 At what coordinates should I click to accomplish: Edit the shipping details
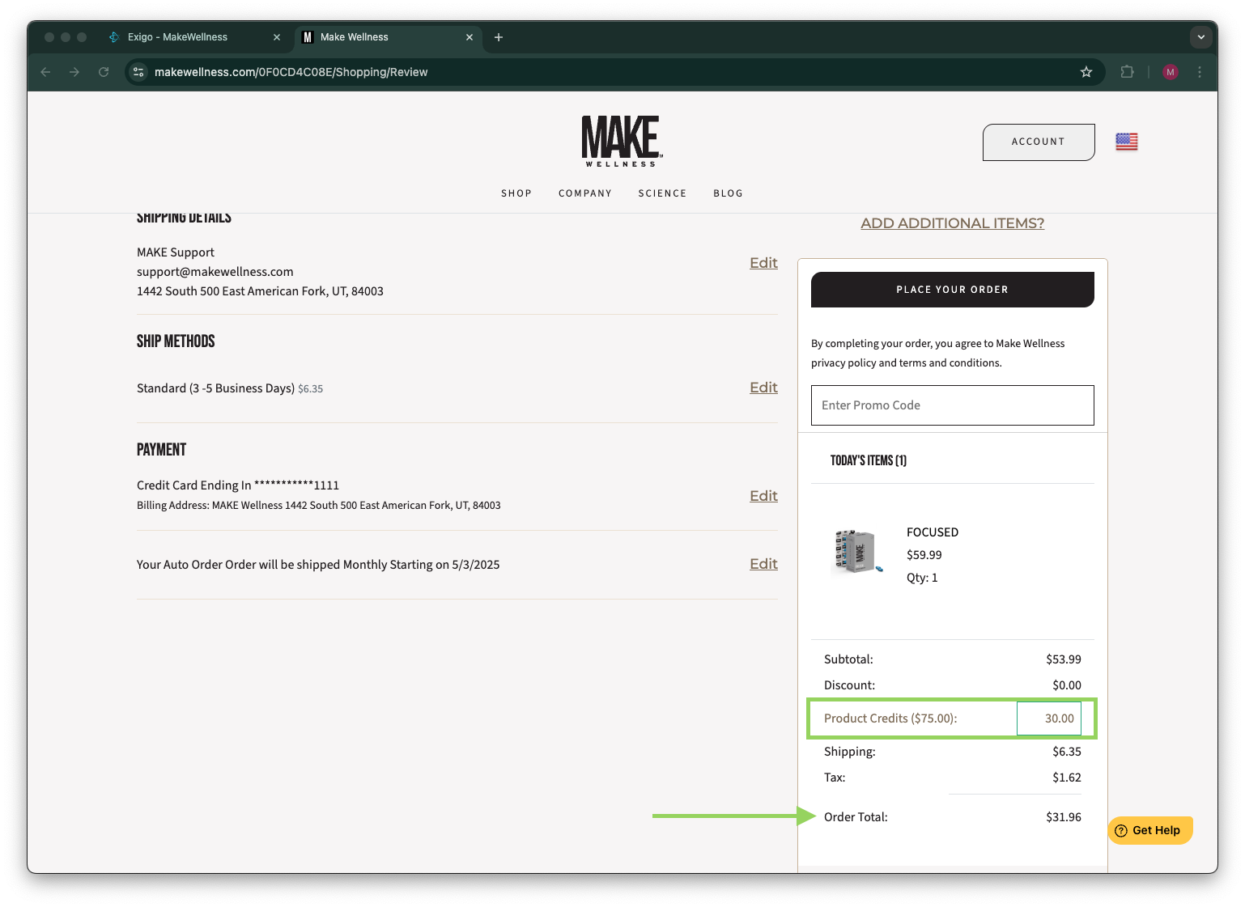tap(763, 263)
